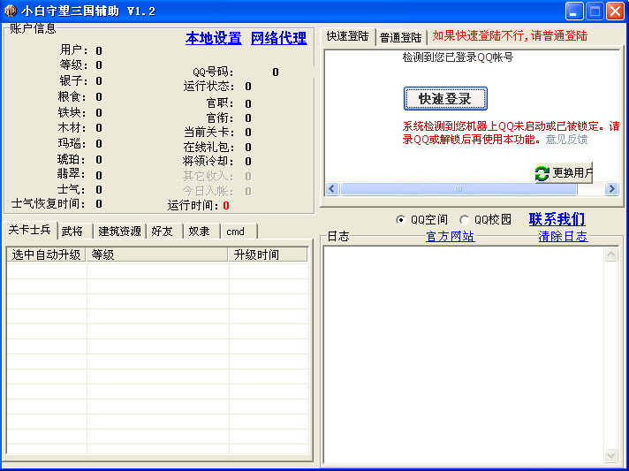Select the 好友 tab
Viewport: 629px width, 471px height.
tap(164, 232)
